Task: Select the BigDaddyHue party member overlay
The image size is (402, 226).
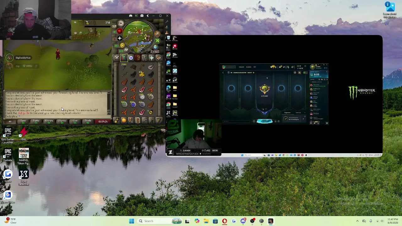Action: [19, 58]
